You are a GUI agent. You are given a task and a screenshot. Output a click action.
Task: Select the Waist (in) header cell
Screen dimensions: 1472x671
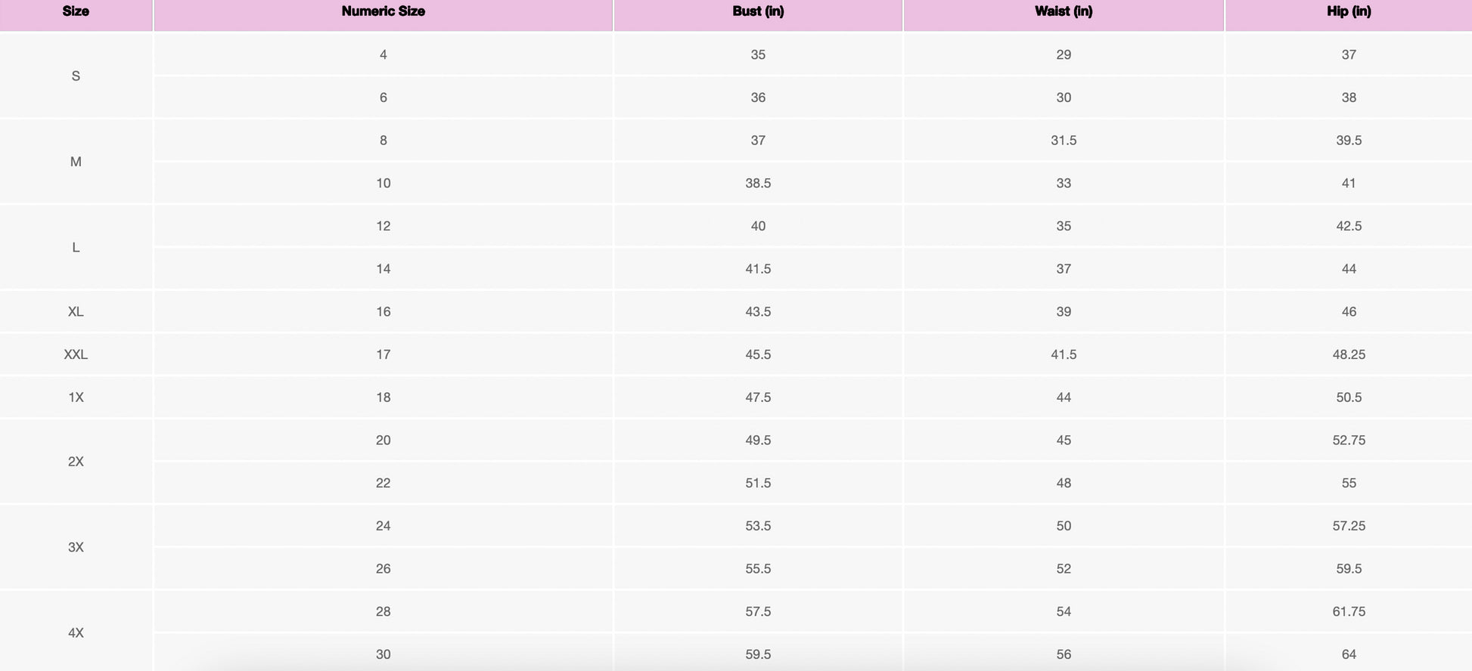point(1064,11)
